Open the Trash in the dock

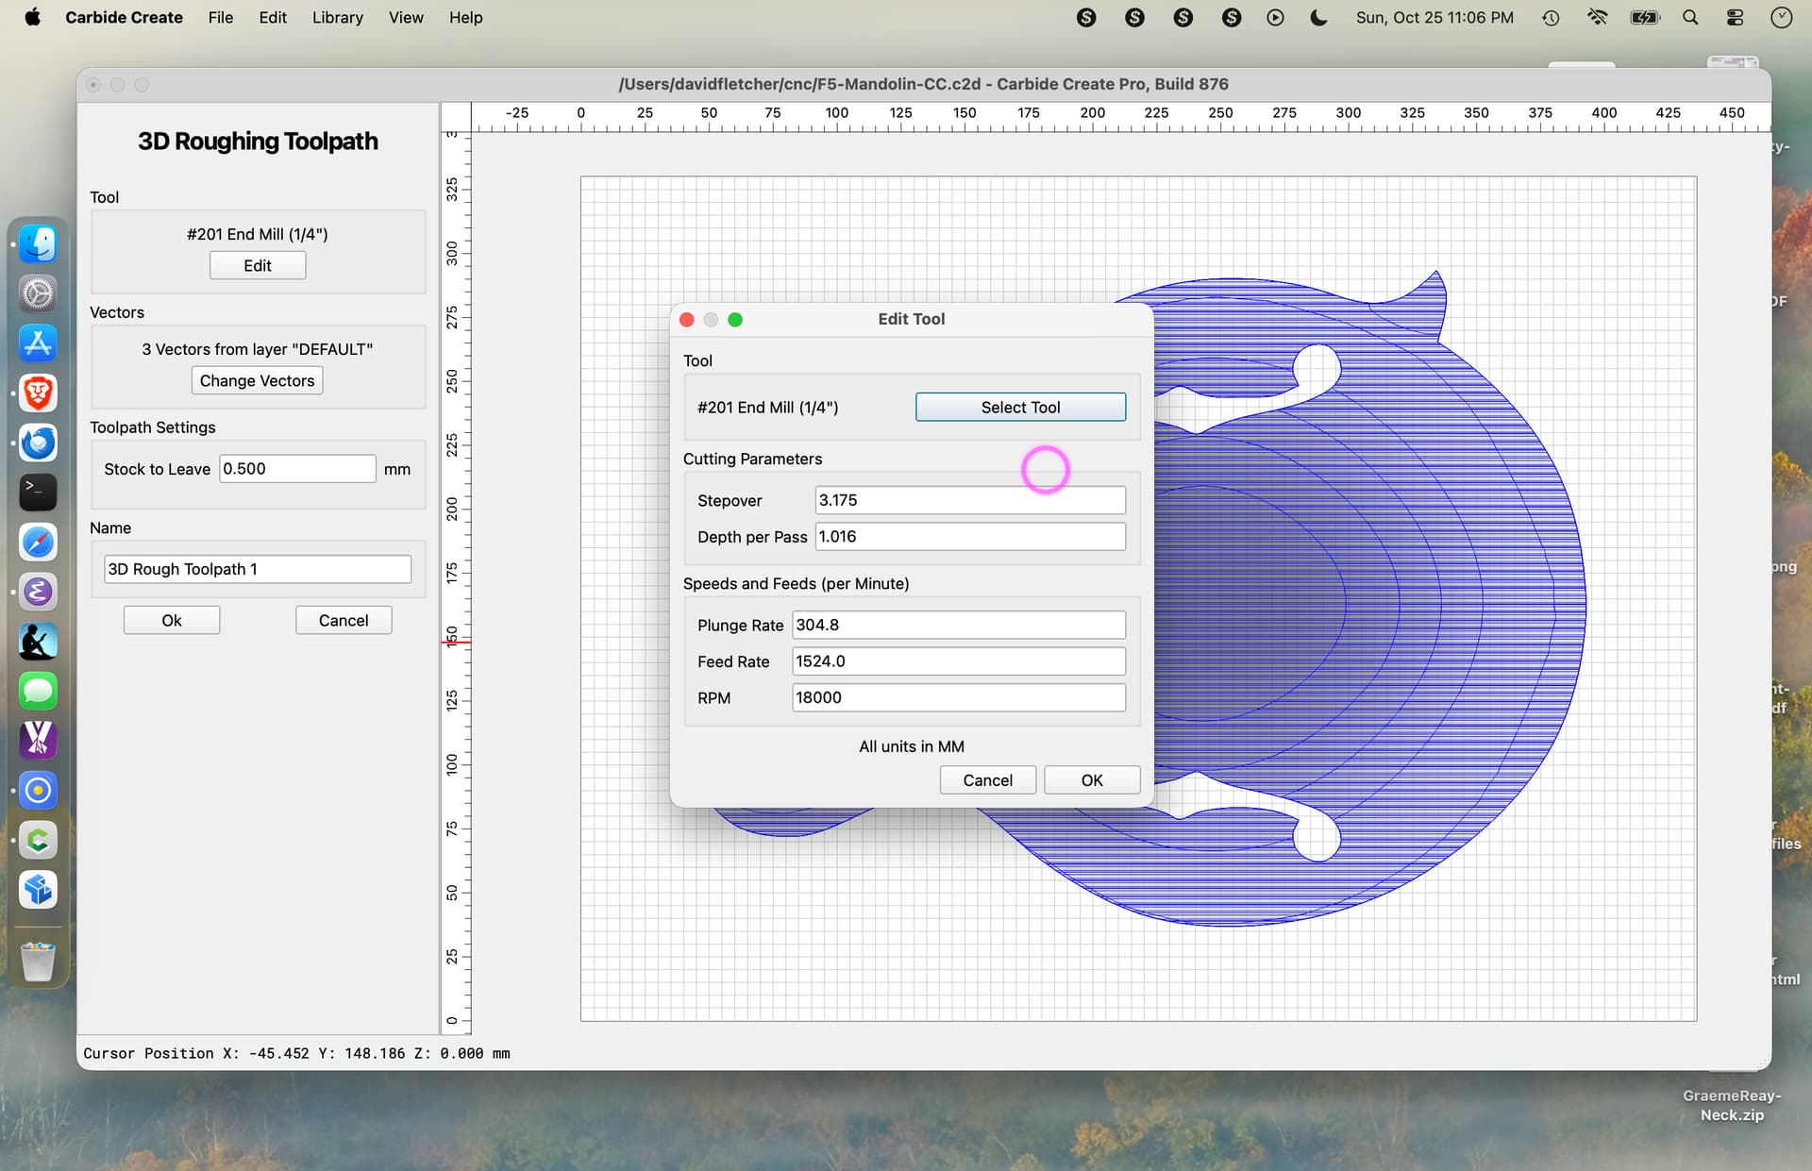tap(38, 962)
